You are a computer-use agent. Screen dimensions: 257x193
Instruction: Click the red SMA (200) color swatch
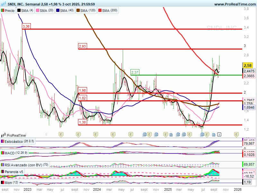click(100, 11)
